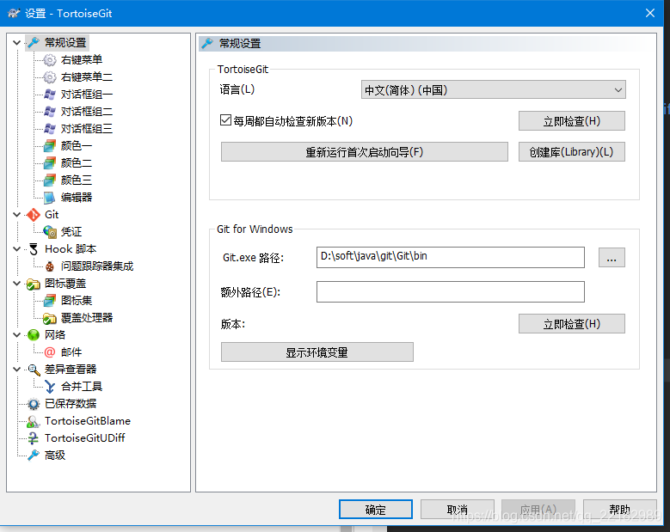
Task: Click the hook icon for Hook 脚本
Action: pyautogui.click(x=34, y=249)
